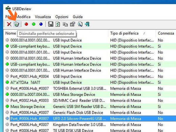Click Mass Storage Device name cell
The width and height of the screenshot is (176, 132).
pos(28,107)
